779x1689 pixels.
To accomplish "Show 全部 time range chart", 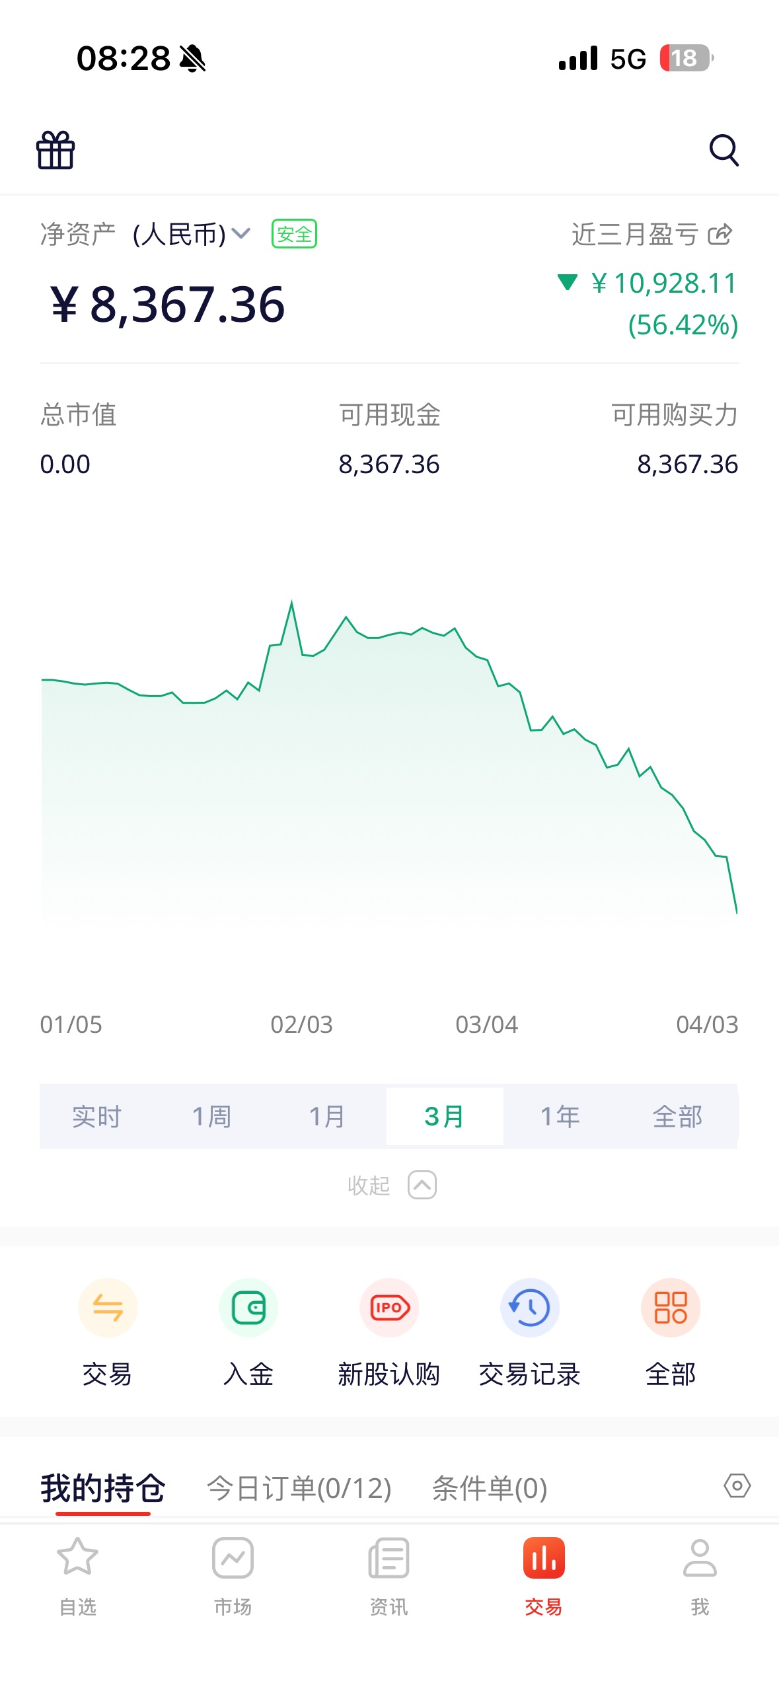I will [677, 1117].
